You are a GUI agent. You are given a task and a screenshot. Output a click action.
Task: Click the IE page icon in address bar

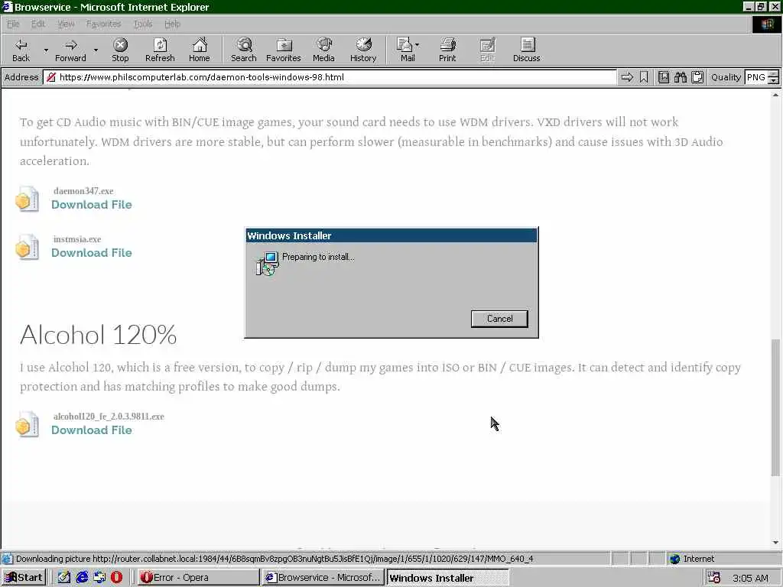pos(51,77)
